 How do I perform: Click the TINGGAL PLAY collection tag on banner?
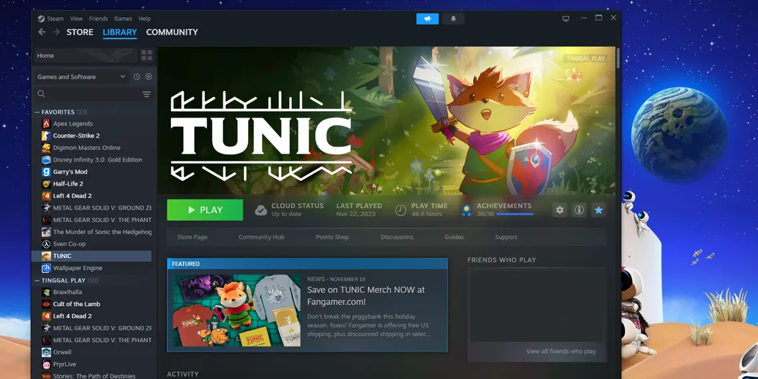(x=585, y=59)
